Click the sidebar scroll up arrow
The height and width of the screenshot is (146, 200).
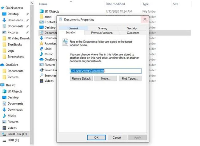tap(32, 3)
